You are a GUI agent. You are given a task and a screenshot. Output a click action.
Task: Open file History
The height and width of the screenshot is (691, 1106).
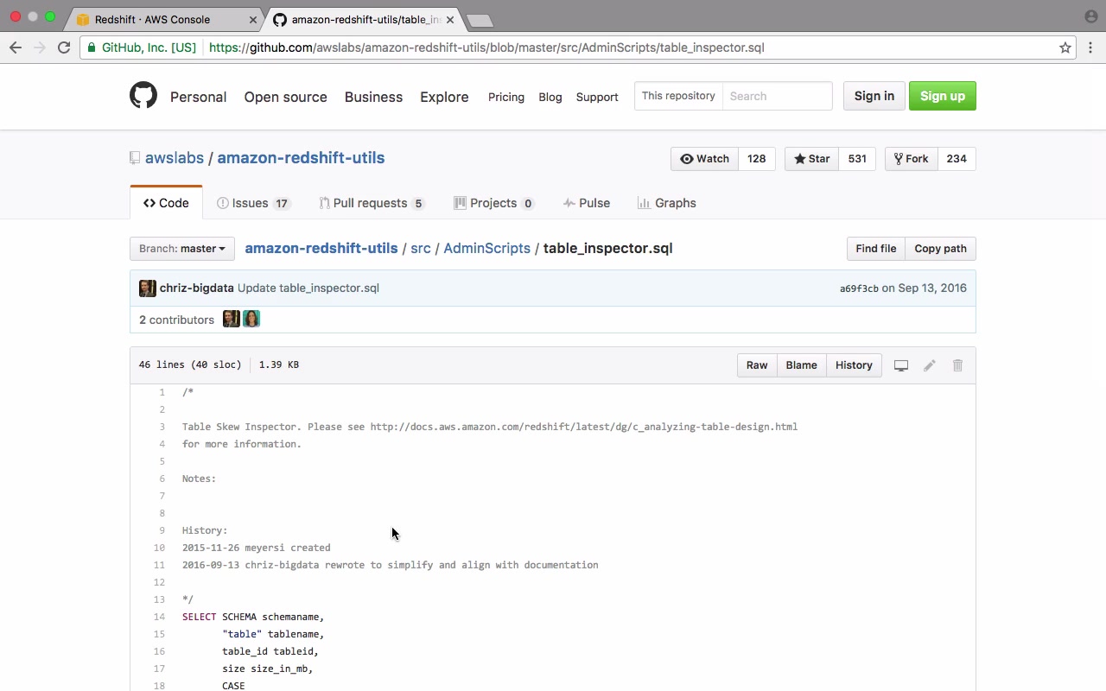[x=854, y=365]
